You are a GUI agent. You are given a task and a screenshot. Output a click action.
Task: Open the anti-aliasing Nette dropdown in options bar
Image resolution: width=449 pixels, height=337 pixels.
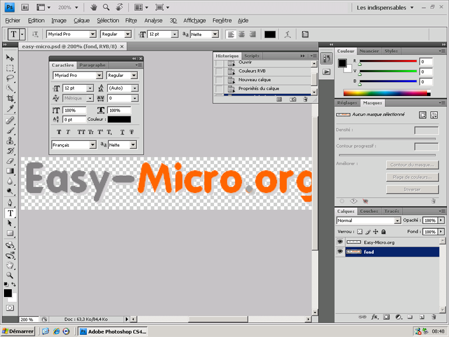tap(215, 34)
